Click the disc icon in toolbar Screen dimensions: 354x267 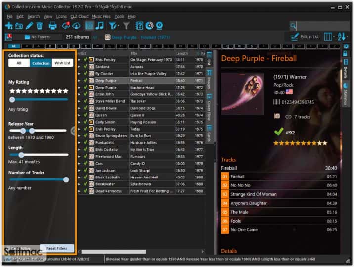pyautogui.click(x=149, y=26)
